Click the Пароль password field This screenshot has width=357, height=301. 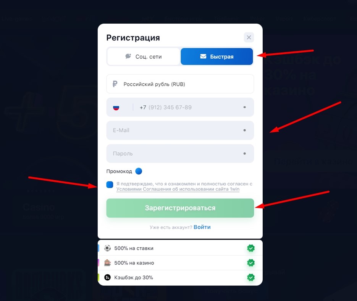pos(180,154)
